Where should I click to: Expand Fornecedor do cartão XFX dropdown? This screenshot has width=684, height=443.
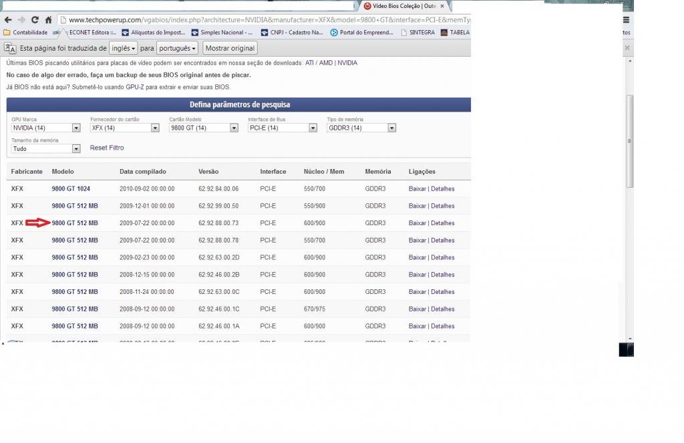(x=125, y=128)
